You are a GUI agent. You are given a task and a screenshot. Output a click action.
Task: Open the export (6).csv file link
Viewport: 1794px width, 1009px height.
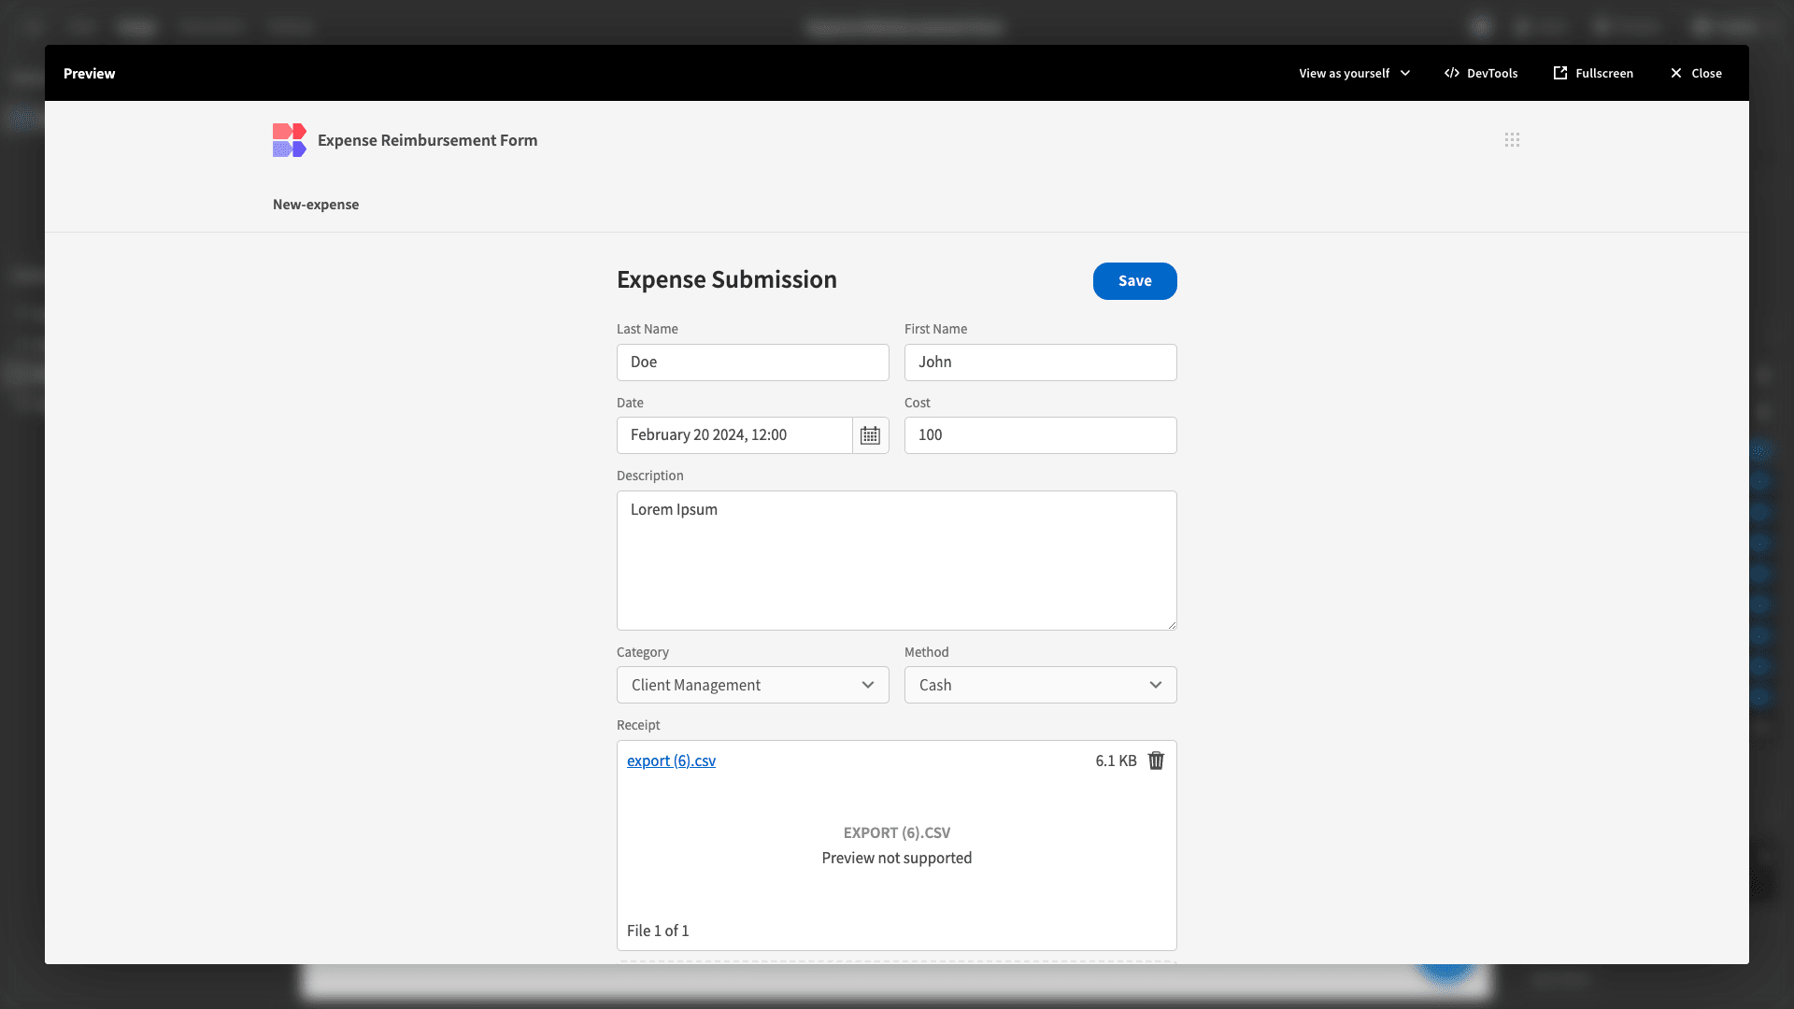point(671,760)
